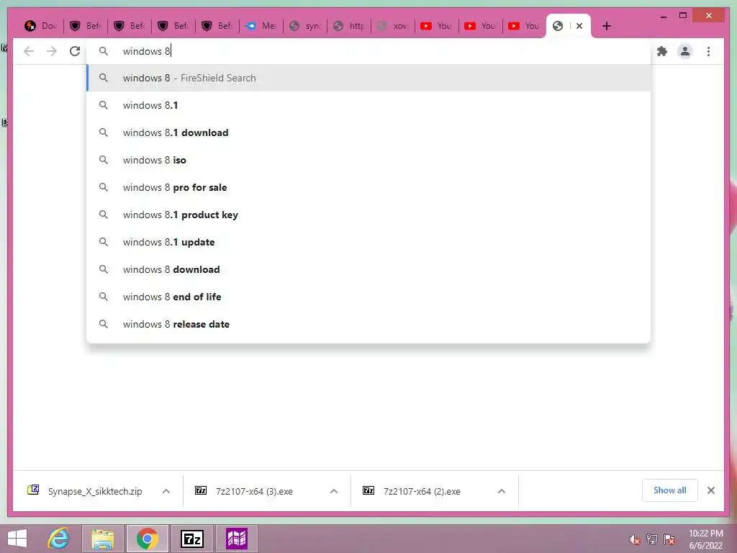Viewport: 737px width, 553px height.
Task: Close the downloads bar
Action: [711, 490]
